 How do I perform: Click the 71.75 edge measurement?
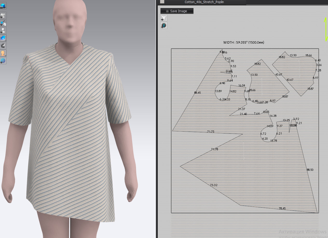(x=211, y=132)
